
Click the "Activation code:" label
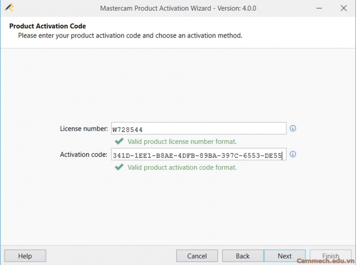(83, 154)
